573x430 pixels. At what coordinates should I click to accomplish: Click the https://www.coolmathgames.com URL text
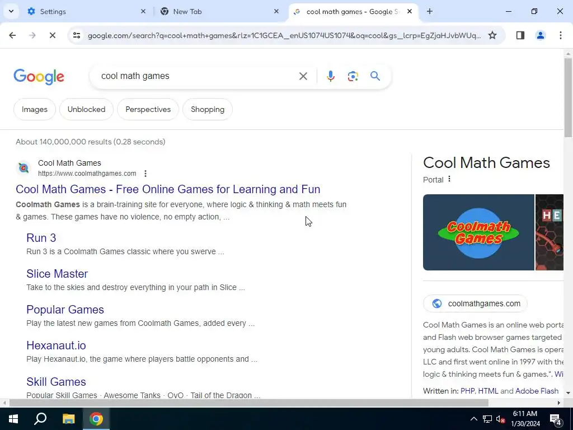click(87, 174)
